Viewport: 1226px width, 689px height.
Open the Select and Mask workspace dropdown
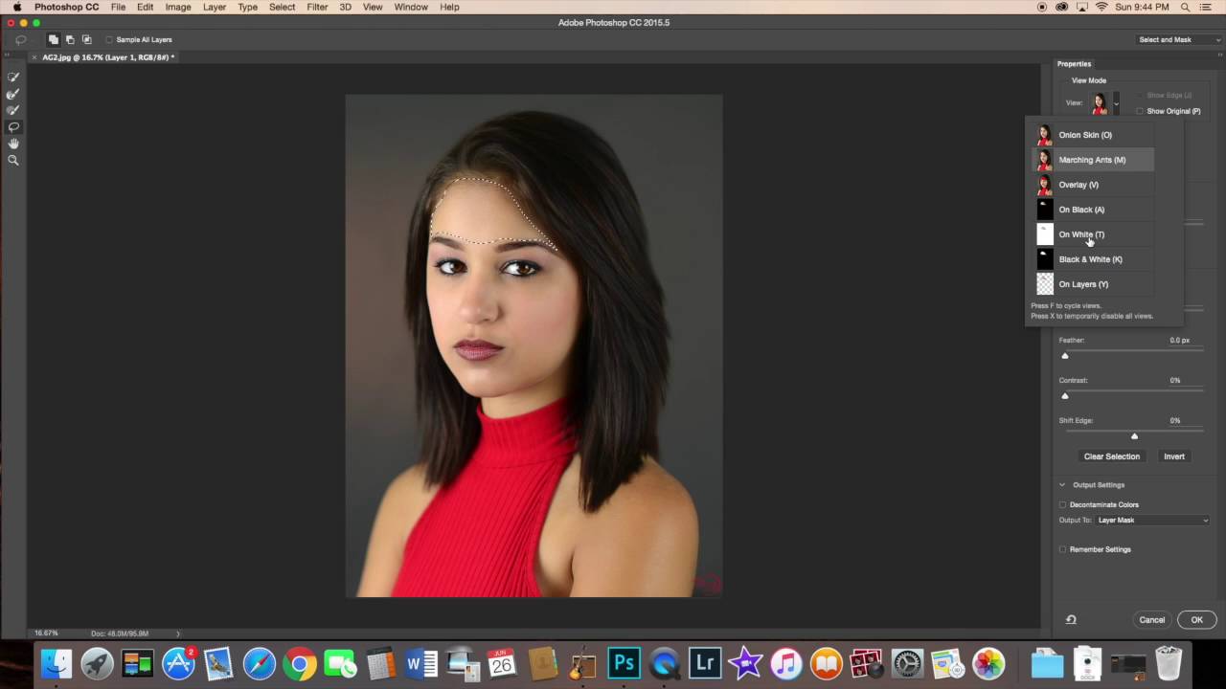pyautogui.click(x=1179, y=39)
